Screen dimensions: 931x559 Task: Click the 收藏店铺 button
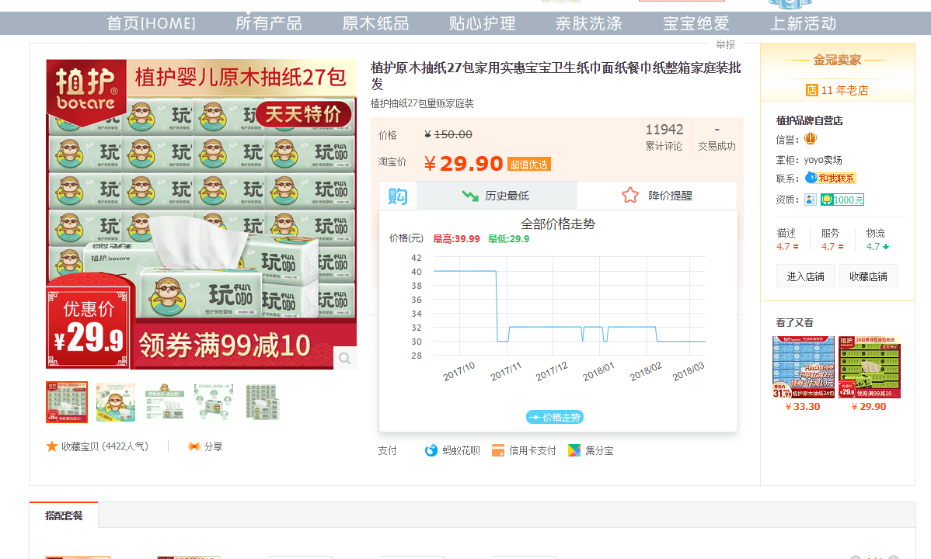tap(868, 276)
